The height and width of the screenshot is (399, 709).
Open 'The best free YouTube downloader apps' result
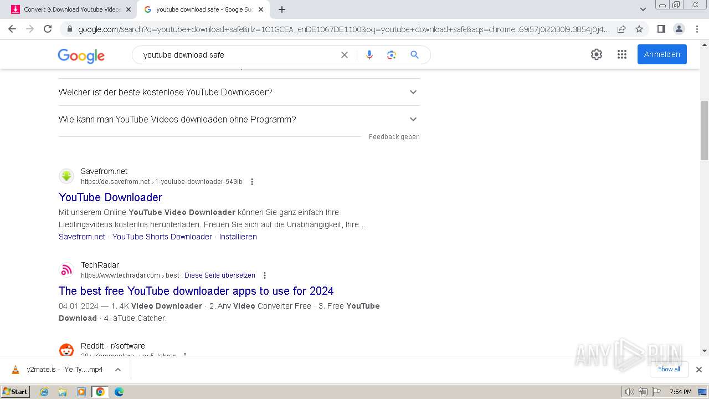pos(196,291)
